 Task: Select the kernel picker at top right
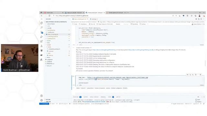pyautogui.click(x=198, y=24)
